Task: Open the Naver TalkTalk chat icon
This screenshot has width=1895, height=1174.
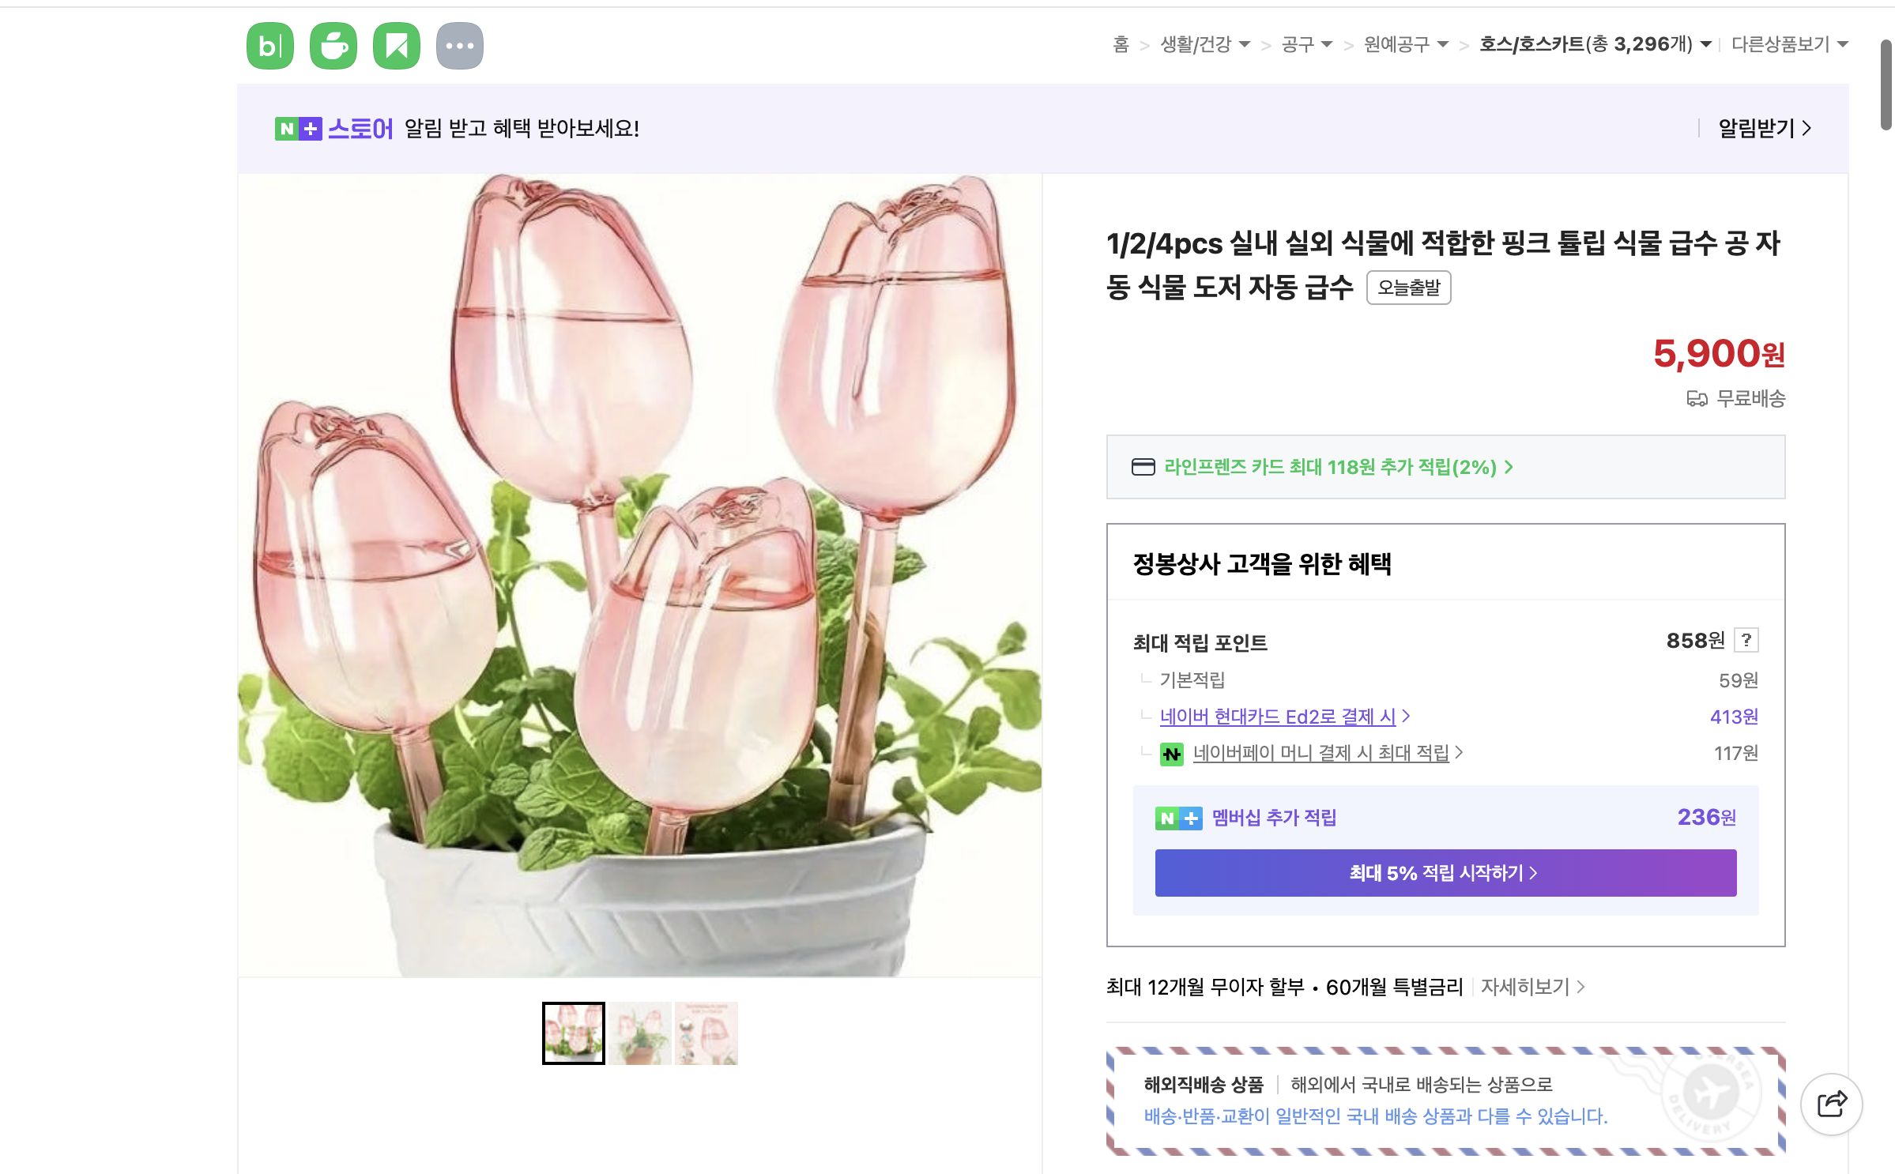Action: point(333,45)
